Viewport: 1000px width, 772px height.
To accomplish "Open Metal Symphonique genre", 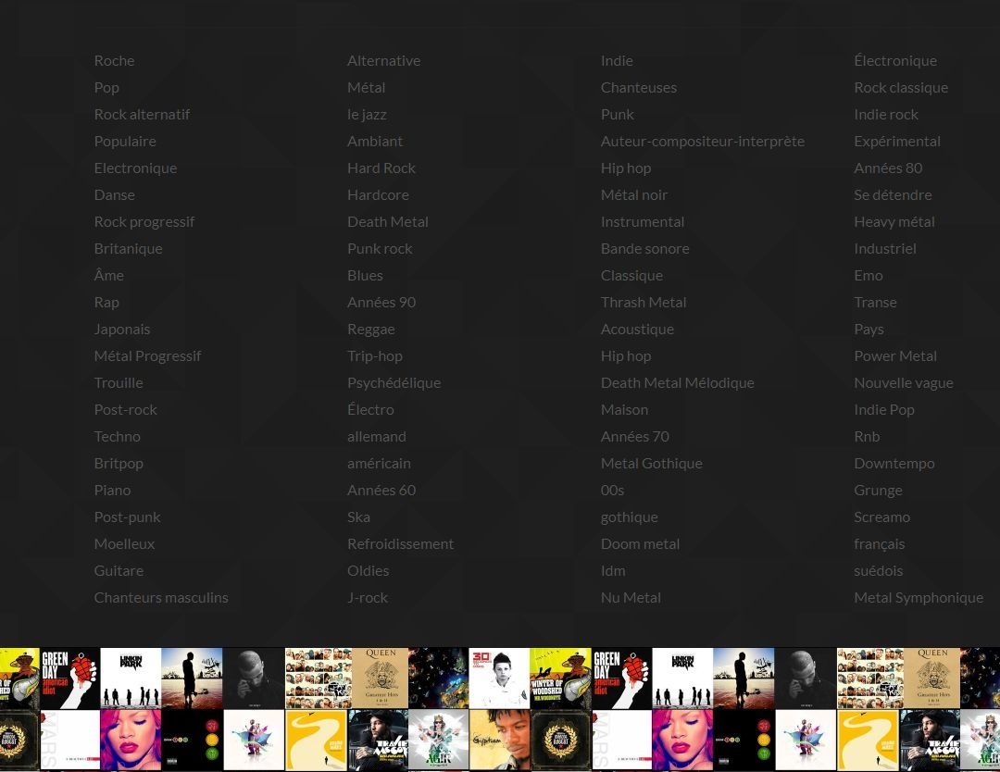I will coord(919,597).
